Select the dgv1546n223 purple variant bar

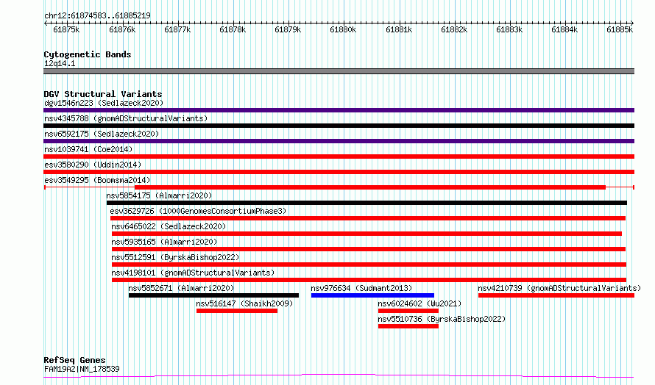[339, 110]
